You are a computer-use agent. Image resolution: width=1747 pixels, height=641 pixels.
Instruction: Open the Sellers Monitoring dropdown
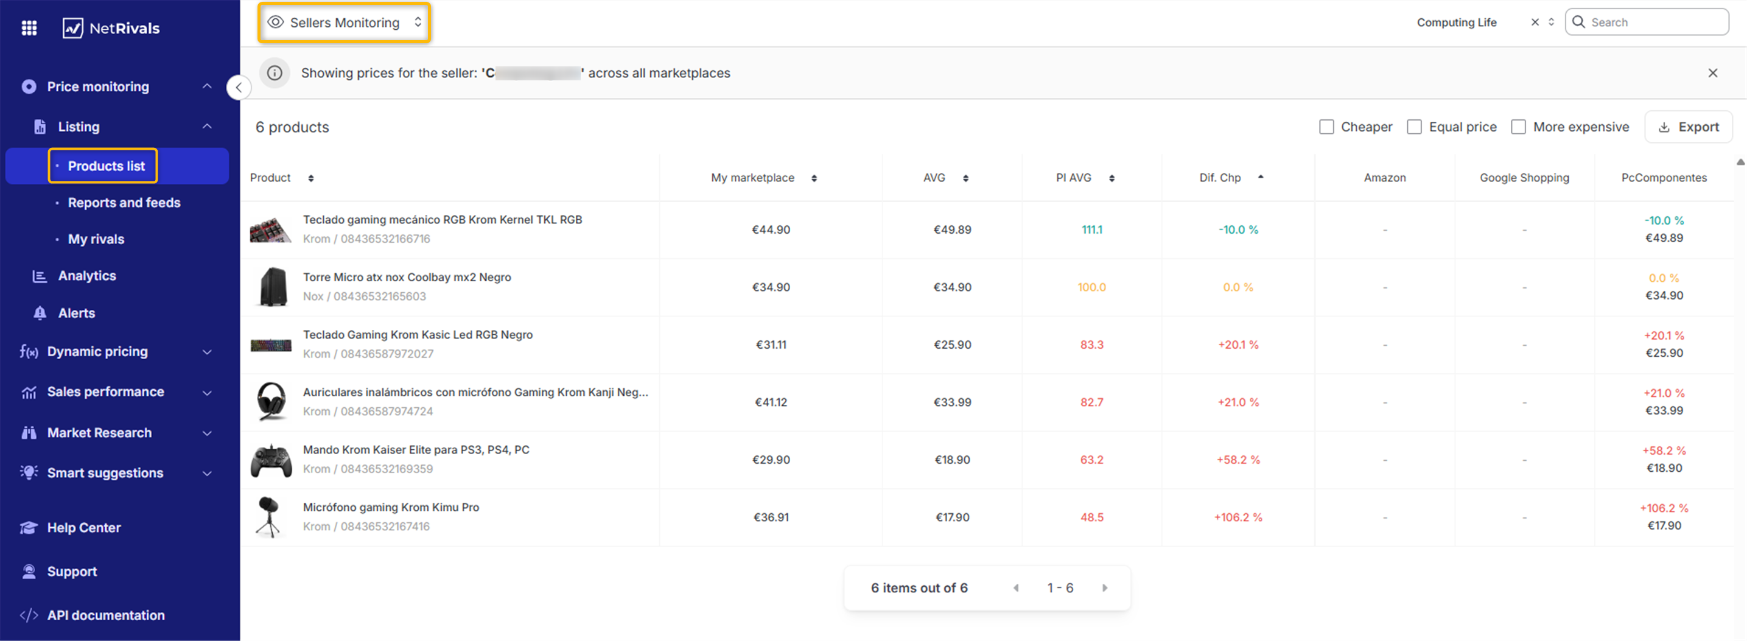(x=345, y=23)
